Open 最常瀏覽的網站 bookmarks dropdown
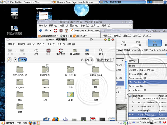The image size is (167, 125). click(x=48, y=36)
